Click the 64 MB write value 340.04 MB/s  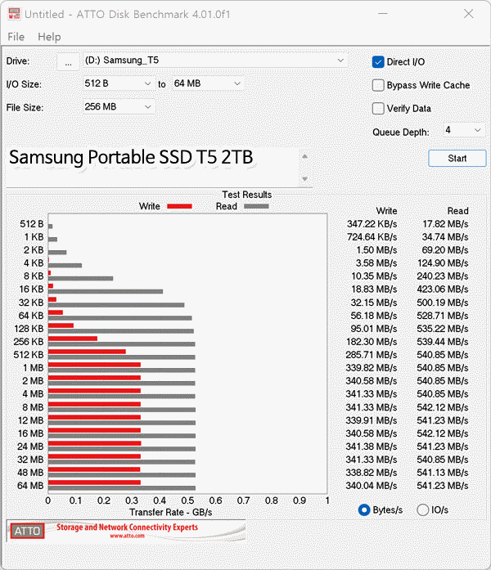372,486
